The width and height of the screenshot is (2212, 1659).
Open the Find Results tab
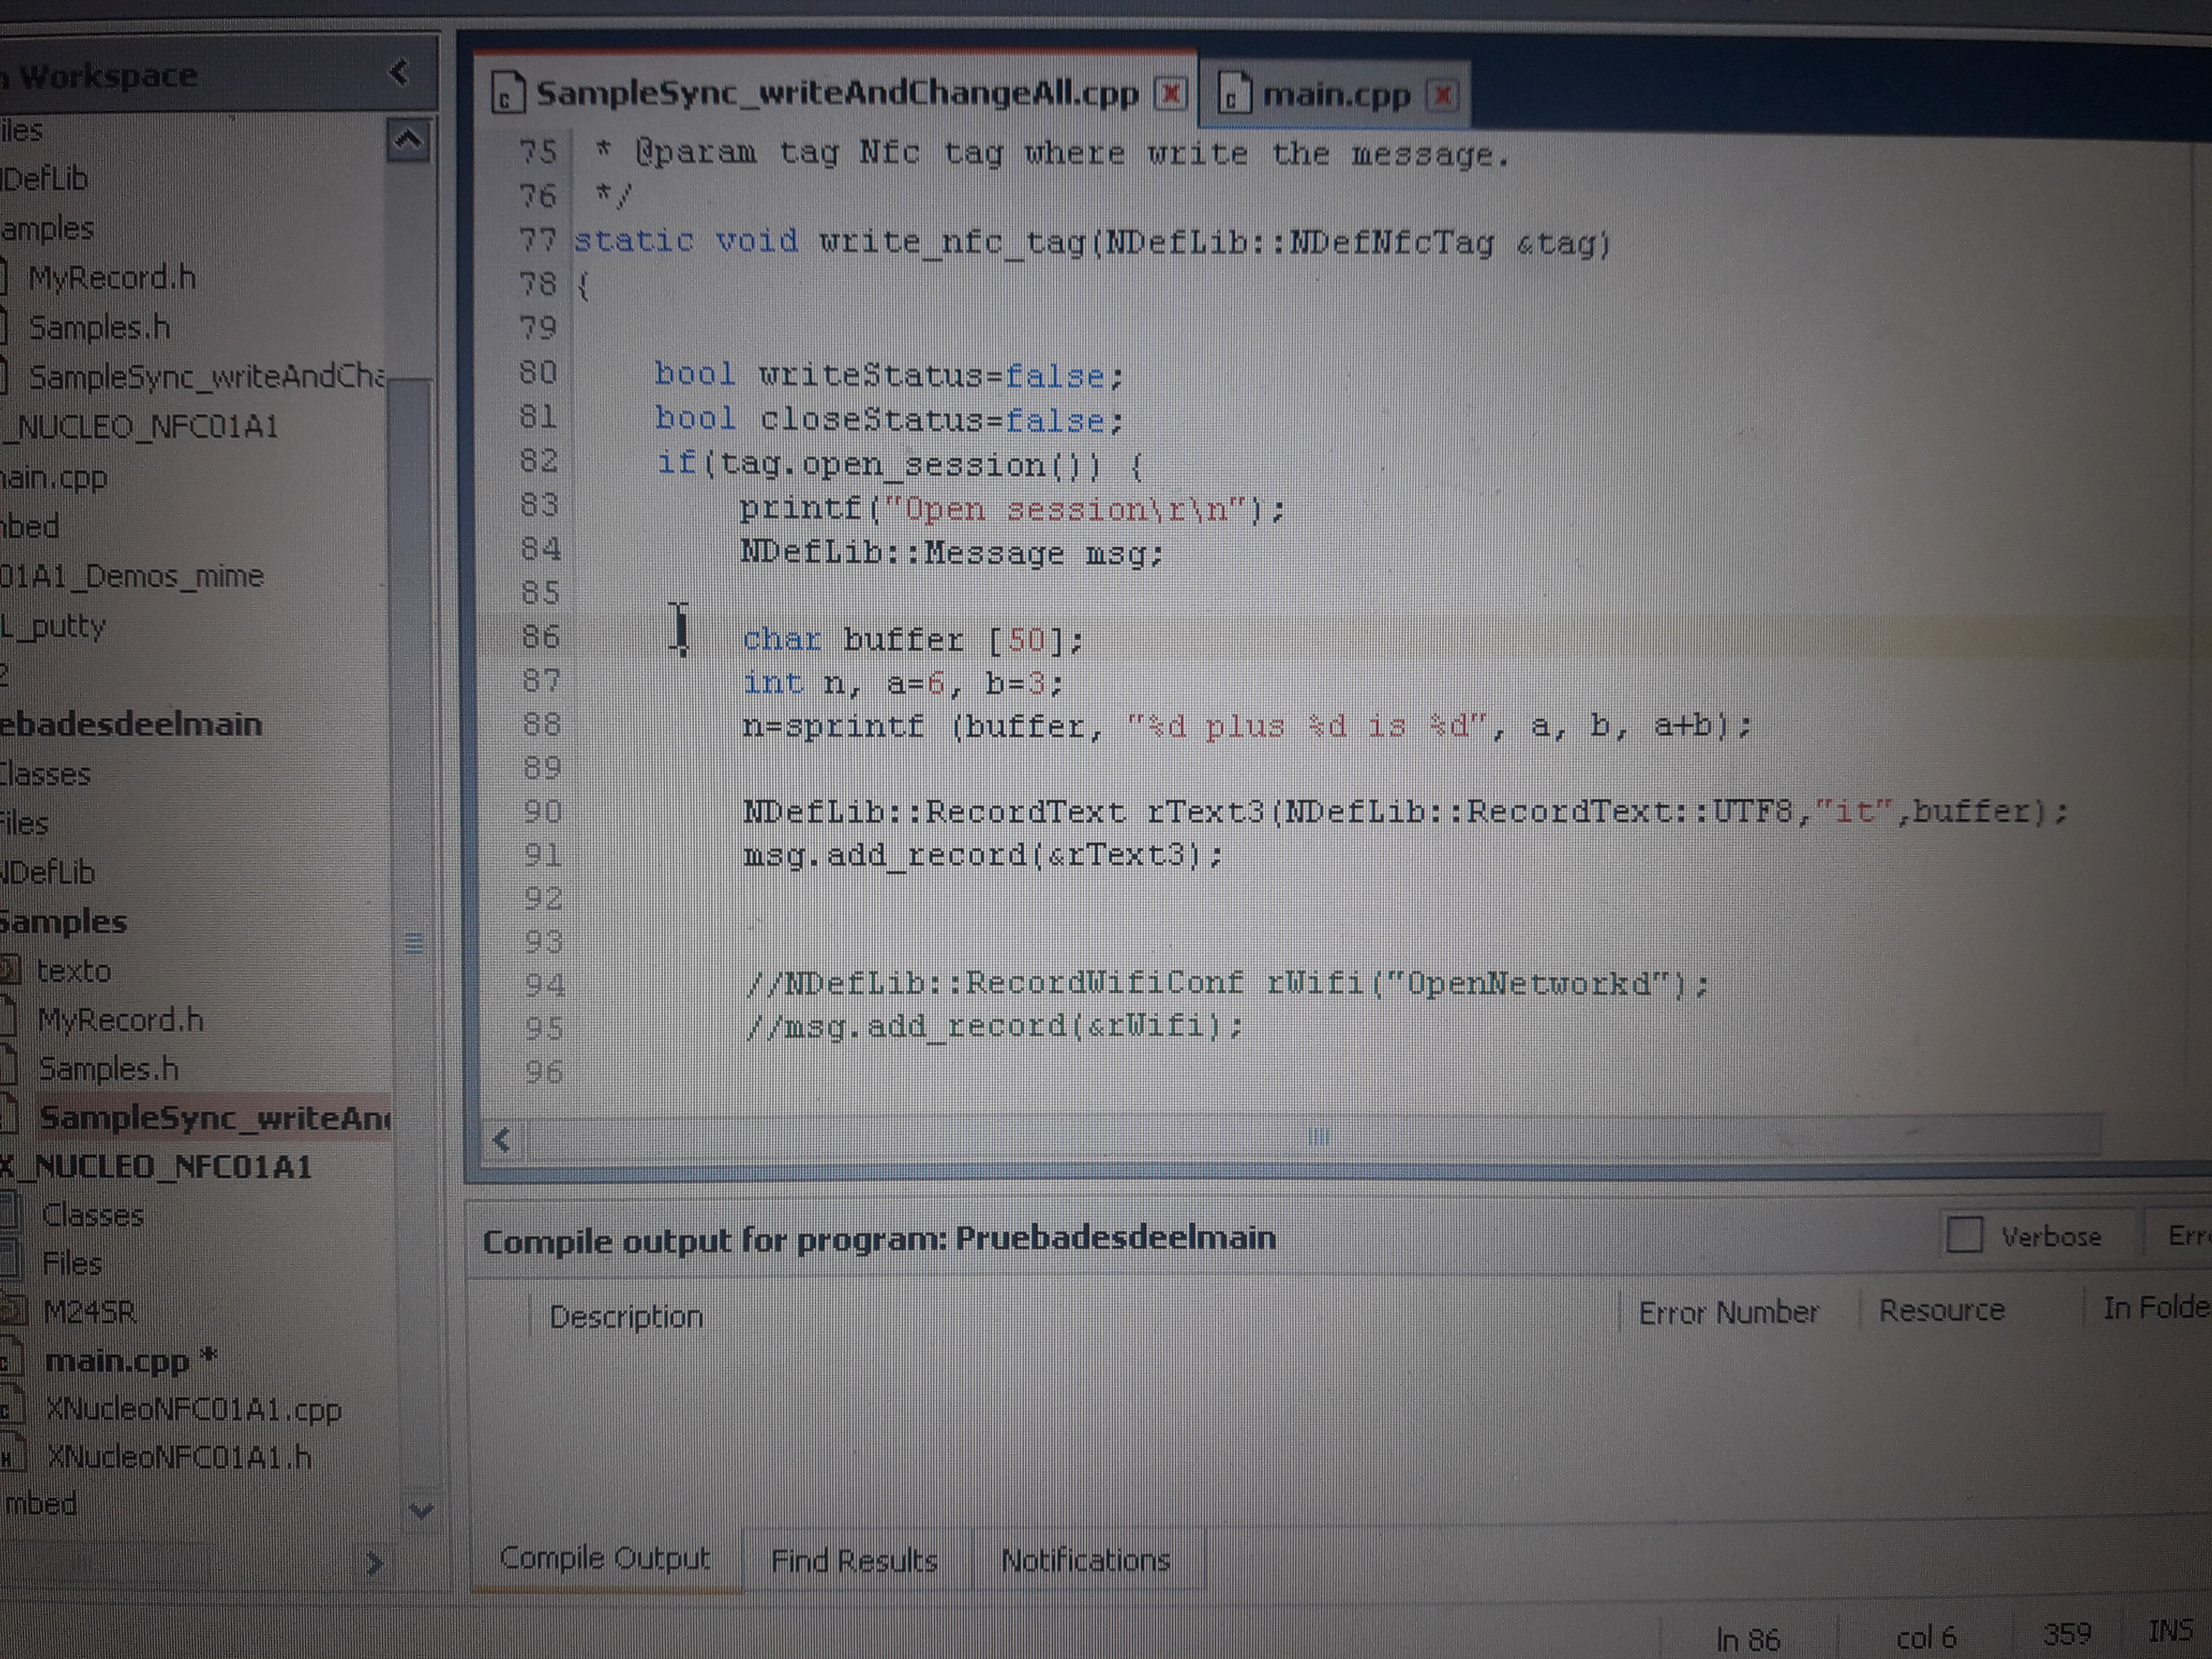point(854,1560)
